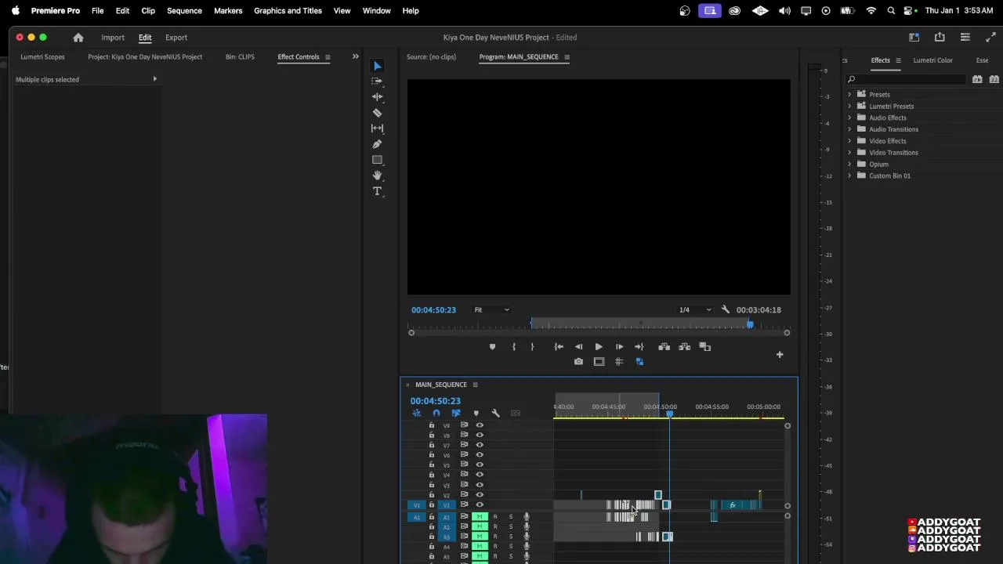
Task: Switch to Lumetri Scopes tab
Action: [42, 57]
